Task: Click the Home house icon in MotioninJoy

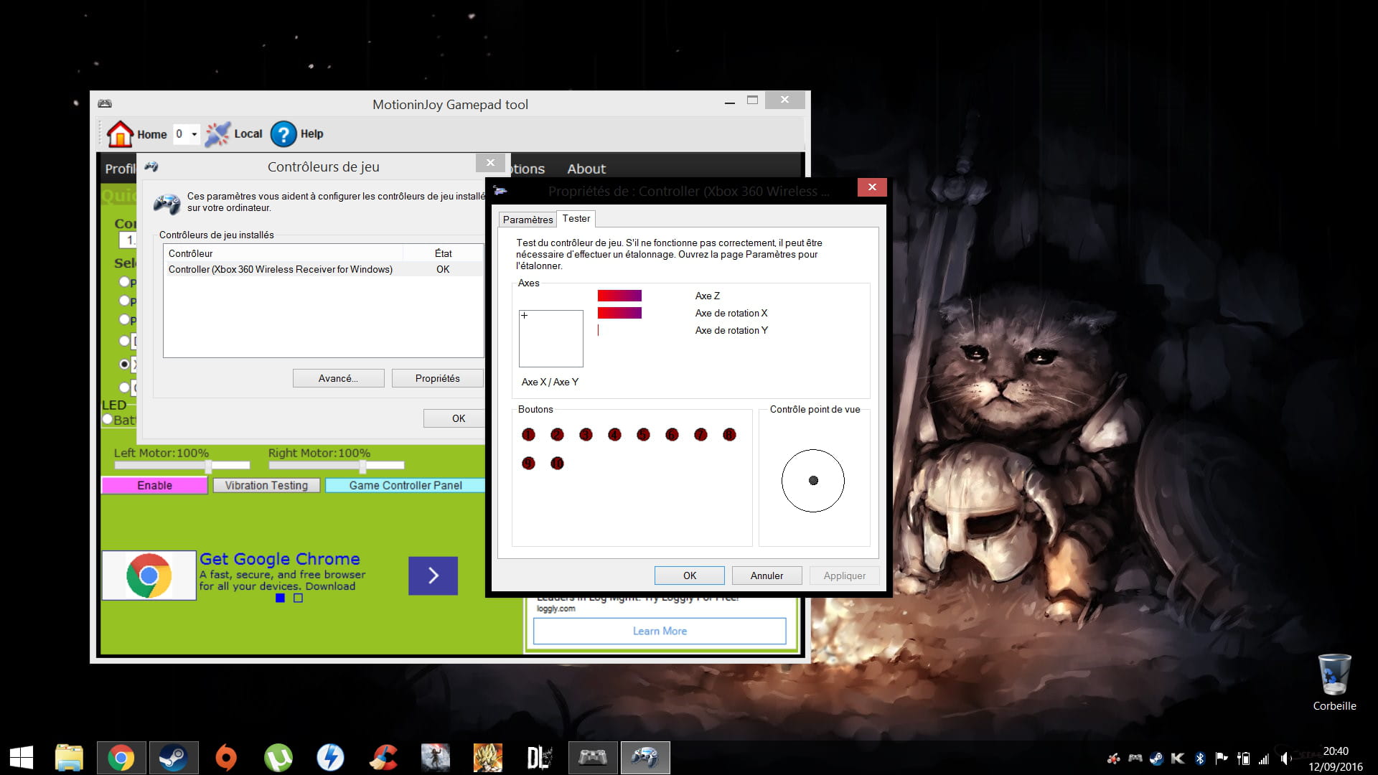Action: coord(120,133)
